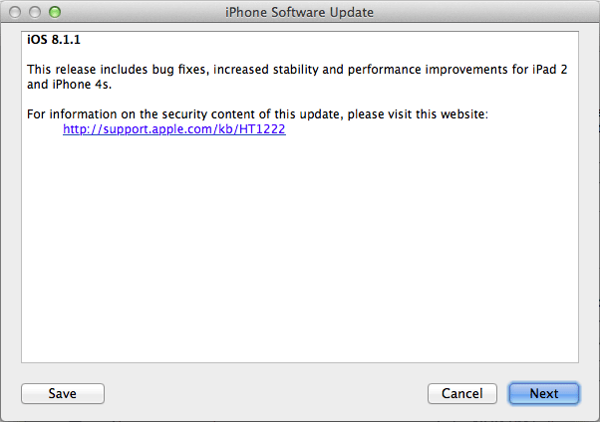Click the iOS 8.1.1 bold heading

[x=54, y=40]
